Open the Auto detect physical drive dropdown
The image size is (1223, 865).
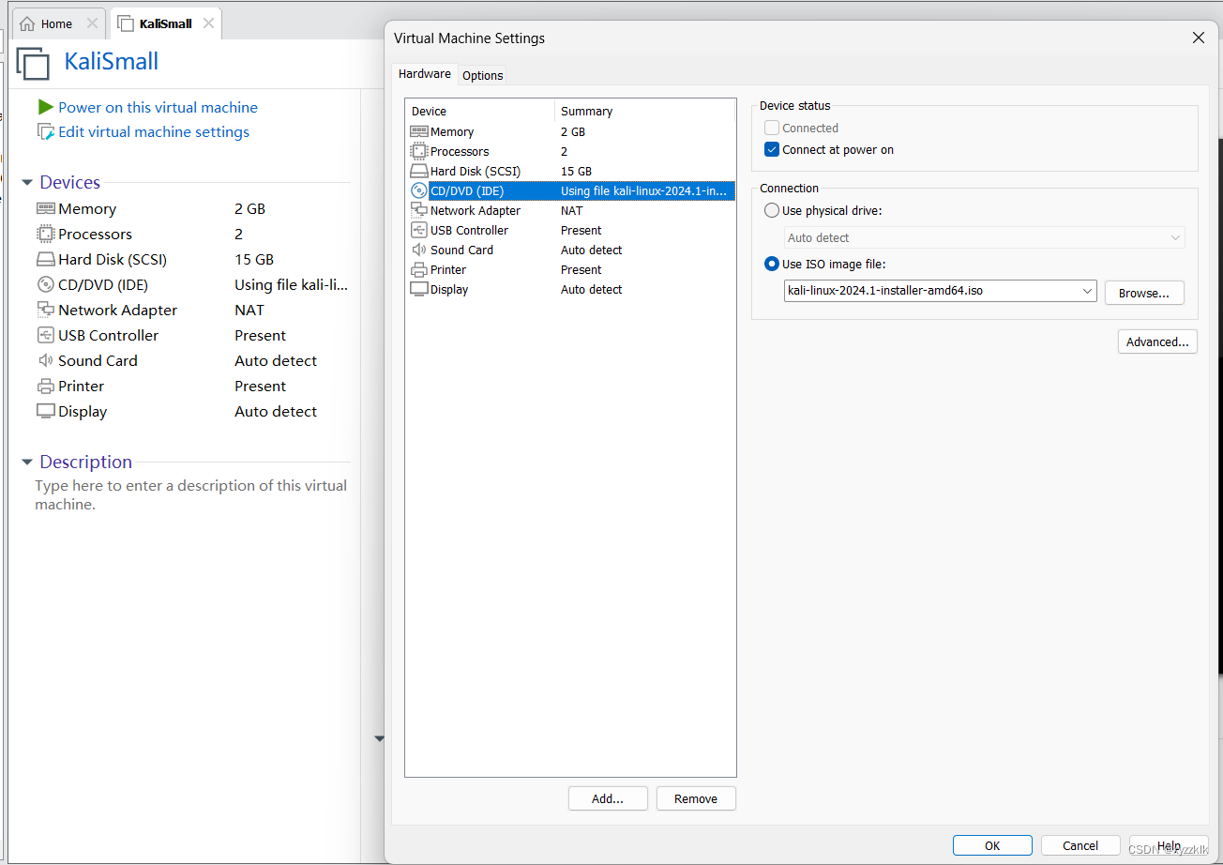click(x=985, y=238)
